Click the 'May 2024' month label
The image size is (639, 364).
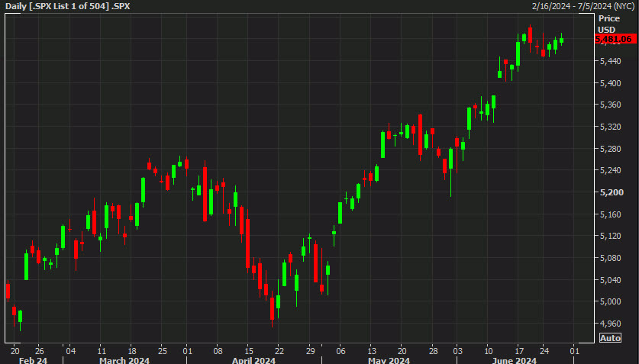[389, 360]
